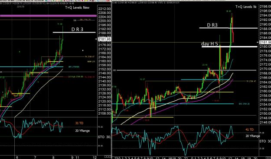The image size is (271, 159).
Task: Select right chart's long cyan line near 2154
Action: coord(173,104)
